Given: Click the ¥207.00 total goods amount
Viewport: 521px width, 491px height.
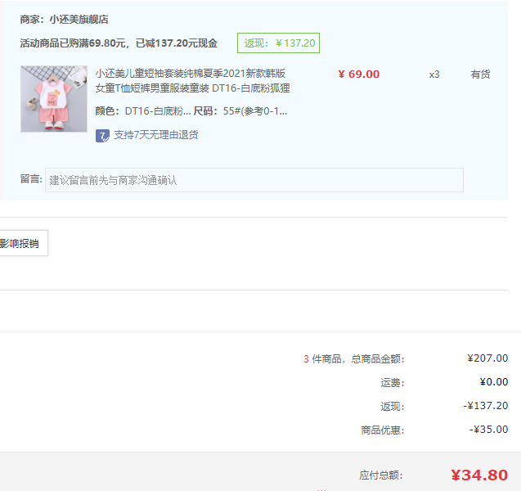Looking at the screenshot, I should pos(487,358).
